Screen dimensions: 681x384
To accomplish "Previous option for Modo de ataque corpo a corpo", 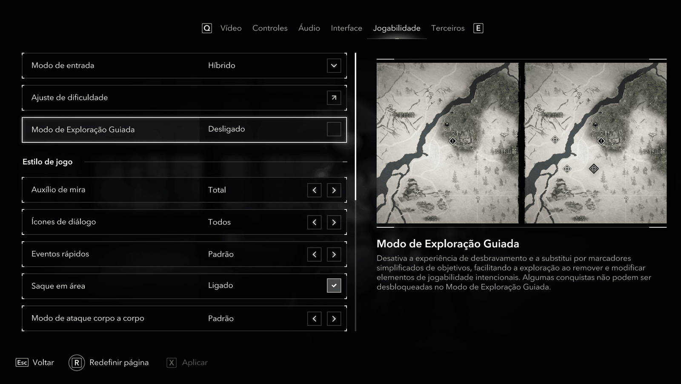I will (x=314, y=319).
